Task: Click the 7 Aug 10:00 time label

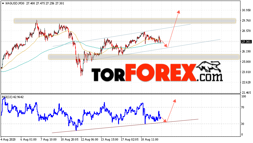Action: [49, 140]
